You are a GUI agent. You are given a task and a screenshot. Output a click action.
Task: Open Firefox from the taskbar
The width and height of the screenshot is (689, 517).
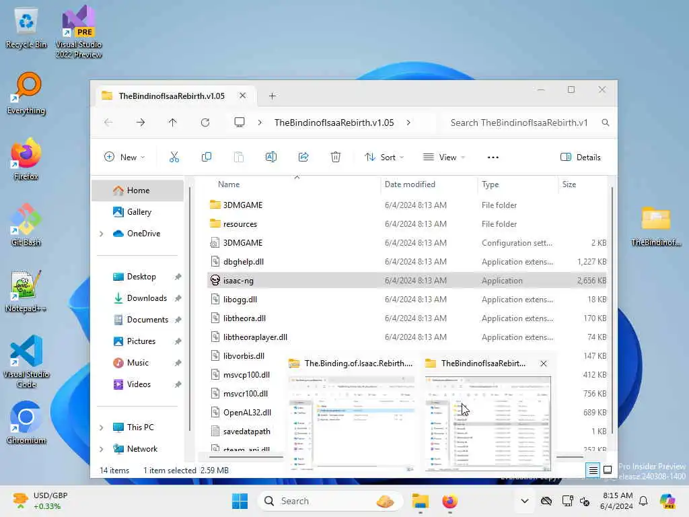(x=449, y=501)
